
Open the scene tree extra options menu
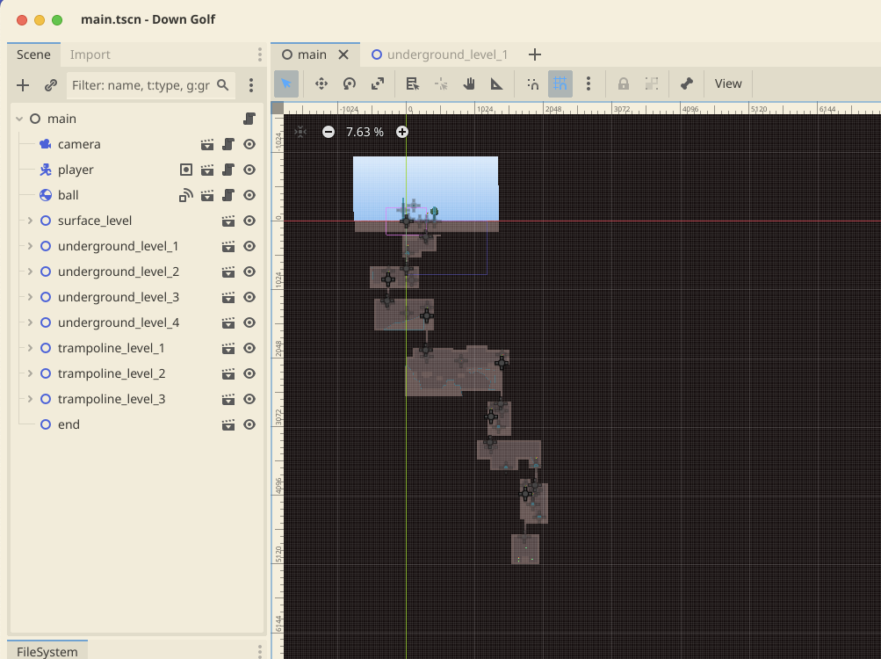(251, 85)
